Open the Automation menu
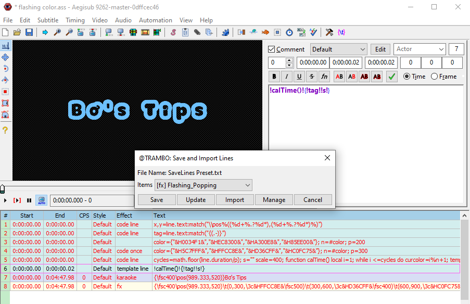Screen dimensions: 470x304 pos(155,20)
